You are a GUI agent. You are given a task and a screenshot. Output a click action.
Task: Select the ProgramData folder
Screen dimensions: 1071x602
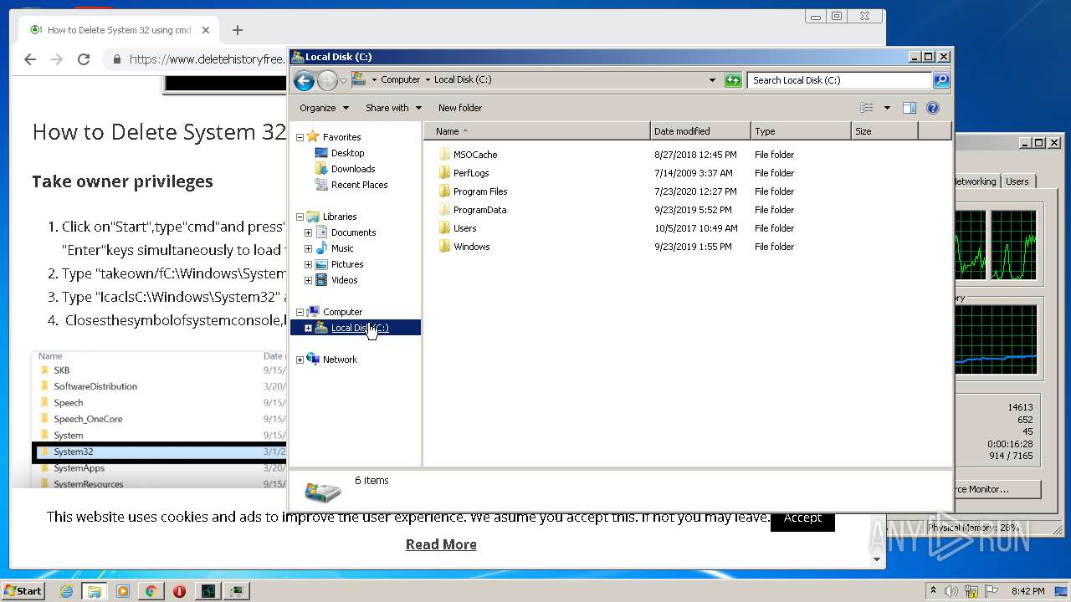479,210
